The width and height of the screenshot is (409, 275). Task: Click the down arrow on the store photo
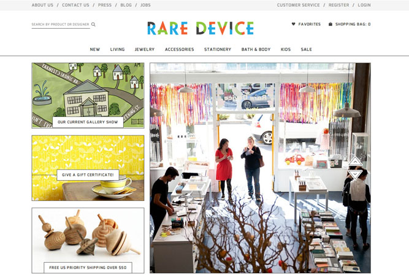coord(355,174)
